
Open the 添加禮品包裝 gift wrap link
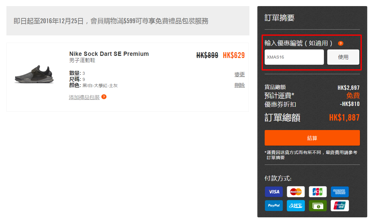[x=84, y=97]
